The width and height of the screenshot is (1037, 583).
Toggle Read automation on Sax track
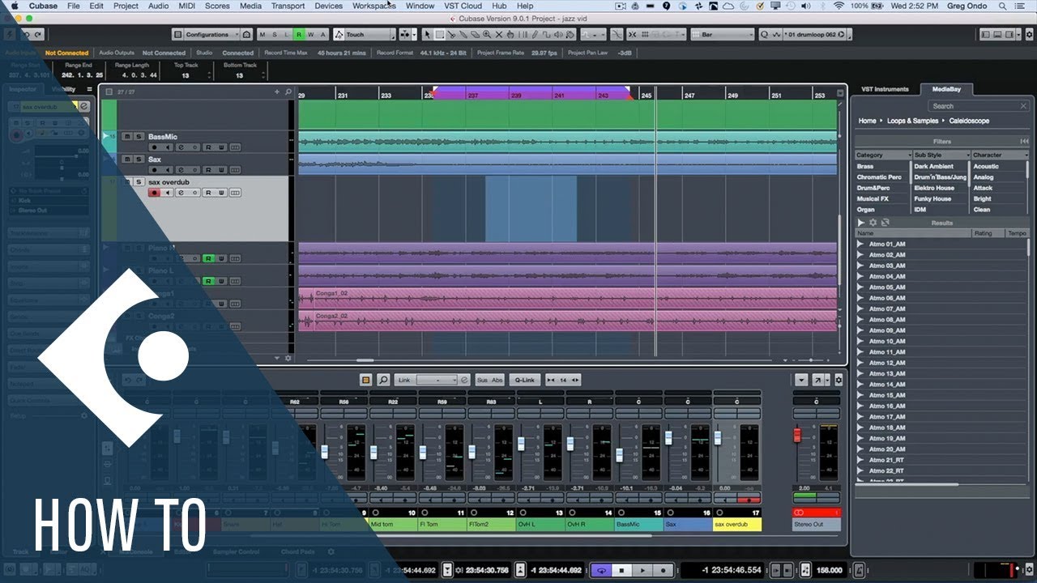[x=208, y=170]
